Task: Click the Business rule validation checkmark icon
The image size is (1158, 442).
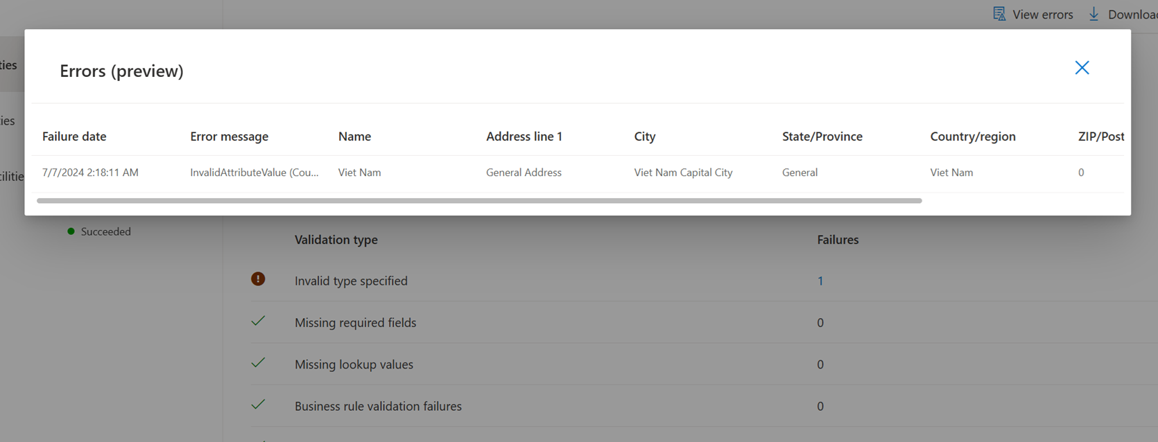Action: tap(258, 404)
